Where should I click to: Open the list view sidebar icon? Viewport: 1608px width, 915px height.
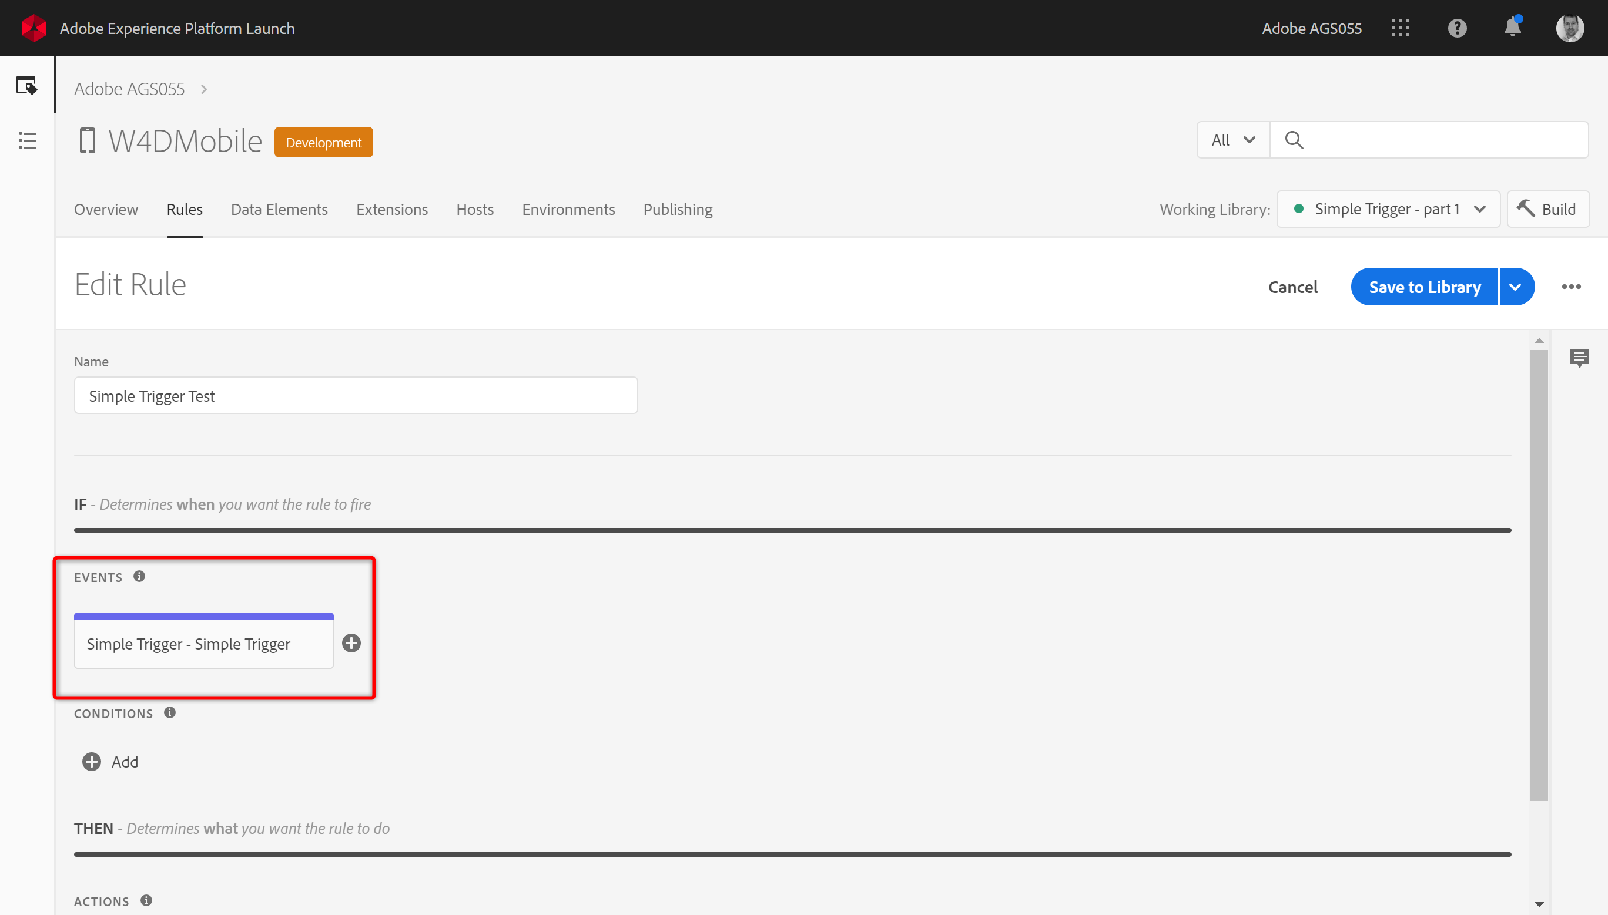27,140
